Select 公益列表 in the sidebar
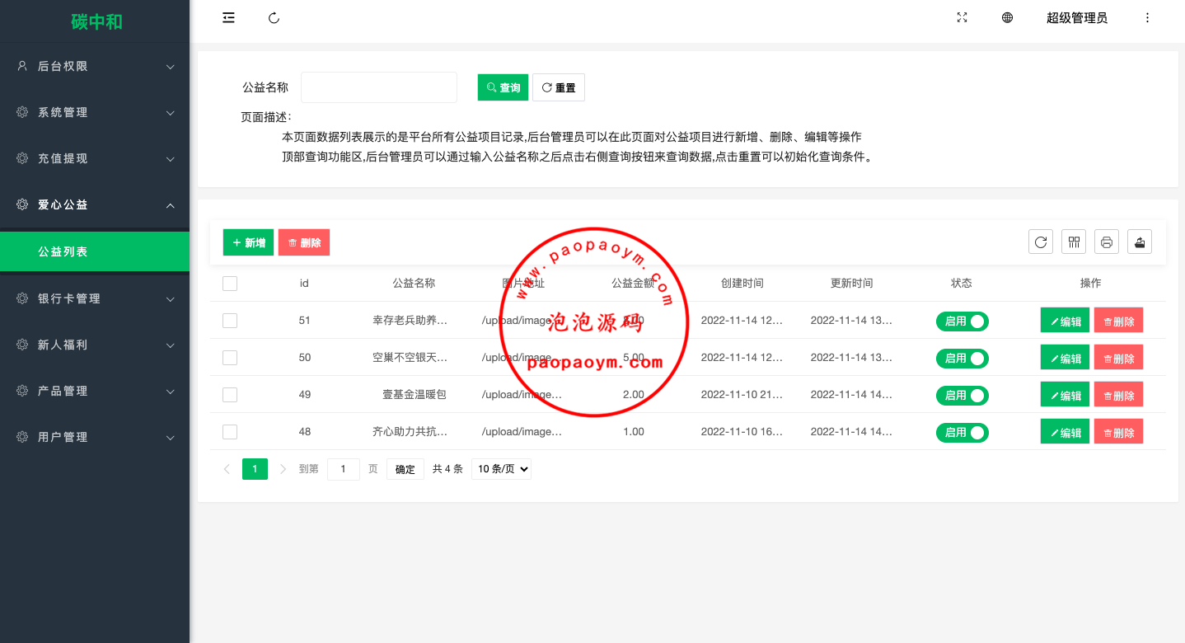The width and height of the screenshot is (1185, 643). pos(95,251)
